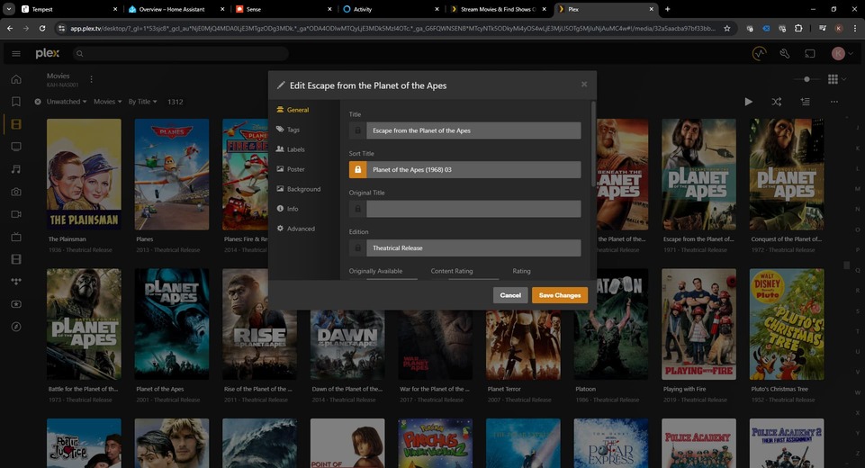This screenshot has width=865, height=468.
Task: Open the Planes movie poster
Action: [x=172, y=175]
